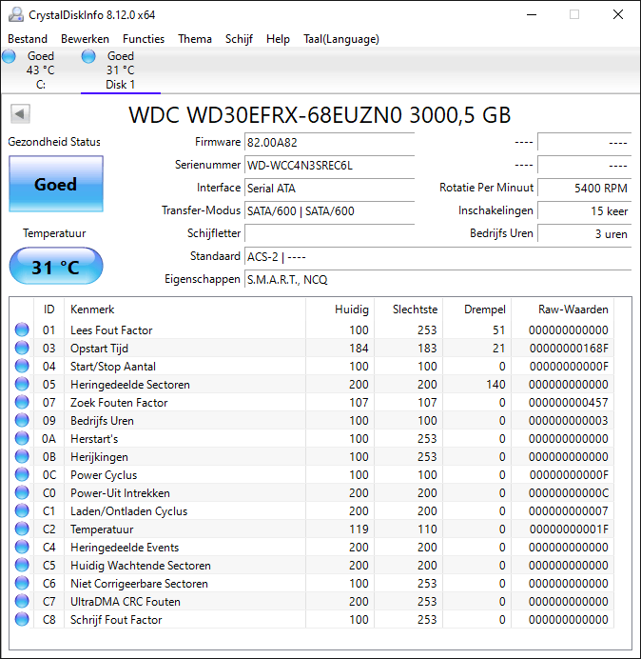Minimize the CrystalDiskInfo window
Image resolution: width=641 pixels, height=659 pixels.
click(x=532, y=14)
